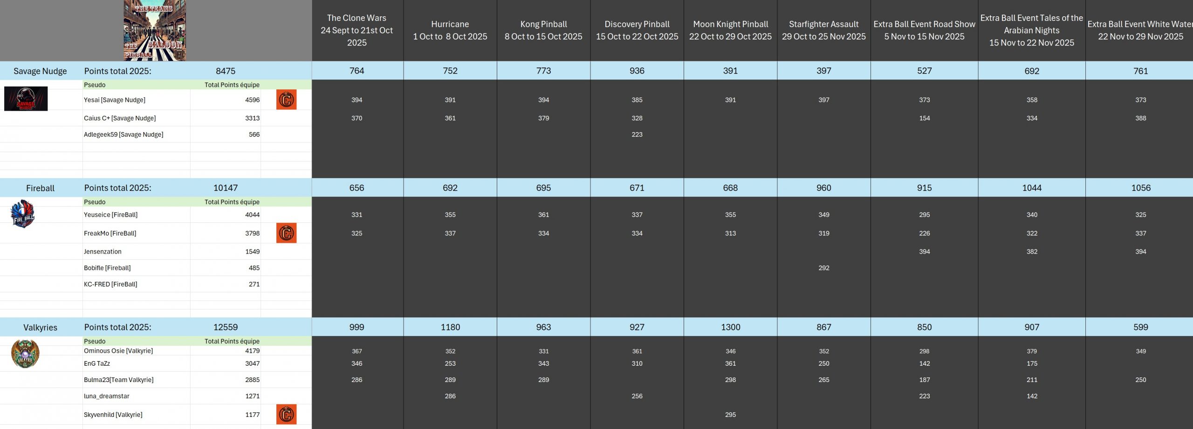
Task: Select The Clone Wars column header
Action: tap(357, 30)
